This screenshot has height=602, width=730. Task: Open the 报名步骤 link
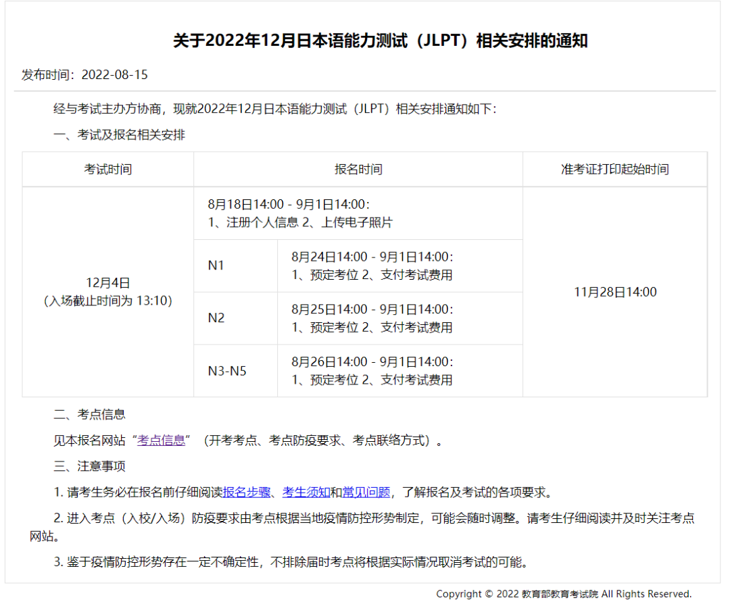click(x=247, y=492)
